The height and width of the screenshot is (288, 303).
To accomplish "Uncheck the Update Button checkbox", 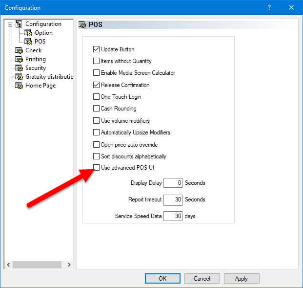I will [x=96, y=49].
